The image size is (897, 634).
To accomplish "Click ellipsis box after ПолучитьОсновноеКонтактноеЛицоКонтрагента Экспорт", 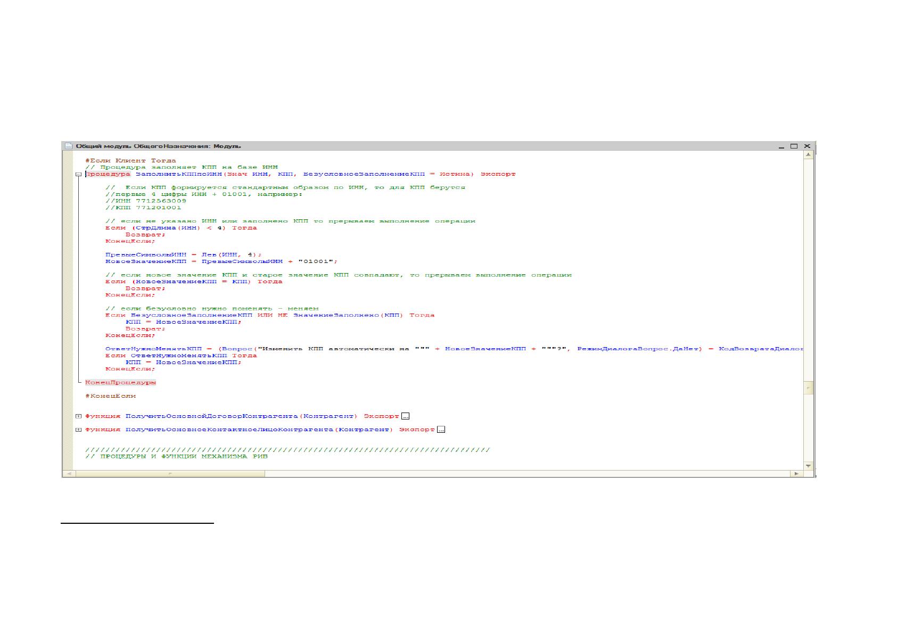I will tap(441, 430).
